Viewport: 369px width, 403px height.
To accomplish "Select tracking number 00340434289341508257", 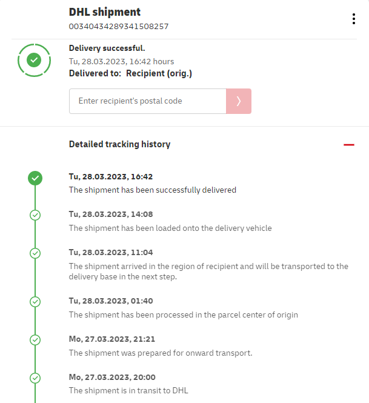I will tap(119, 26).
